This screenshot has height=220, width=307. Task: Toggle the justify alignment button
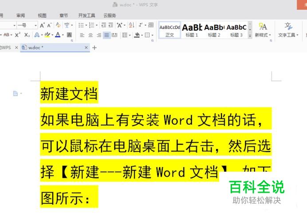point(107,35)
